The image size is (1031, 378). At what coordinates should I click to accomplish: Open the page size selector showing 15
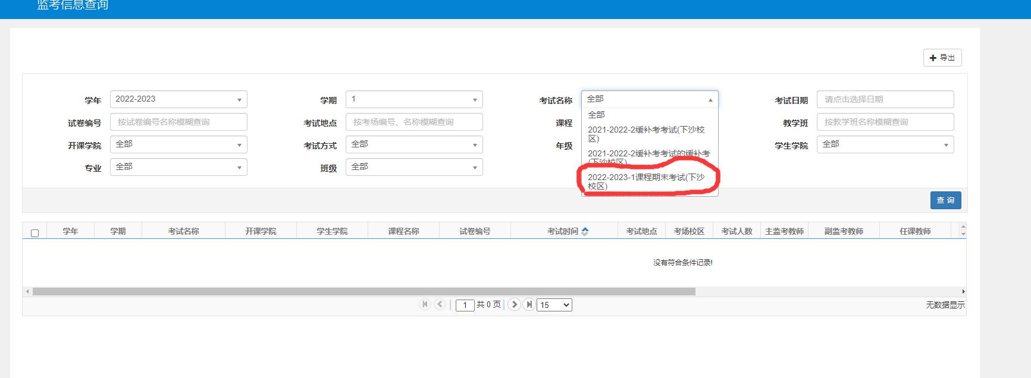point(554,305)
